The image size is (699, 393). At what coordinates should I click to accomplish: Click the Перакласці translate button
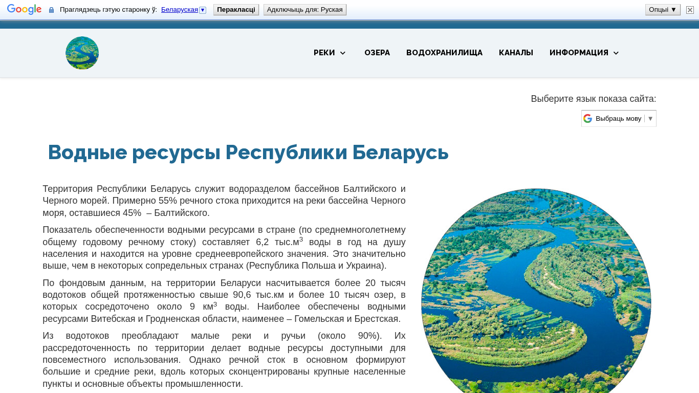236,10
